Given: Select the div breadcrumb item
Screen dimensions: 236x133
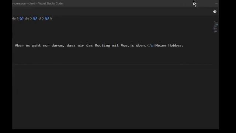Looking at the screenshot, I should pyautogui.click(x=27, y=18).
